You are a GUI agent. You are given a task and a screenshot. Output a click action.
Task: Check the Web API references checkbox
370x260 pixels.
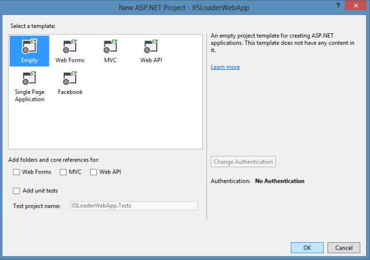[94, 172]
